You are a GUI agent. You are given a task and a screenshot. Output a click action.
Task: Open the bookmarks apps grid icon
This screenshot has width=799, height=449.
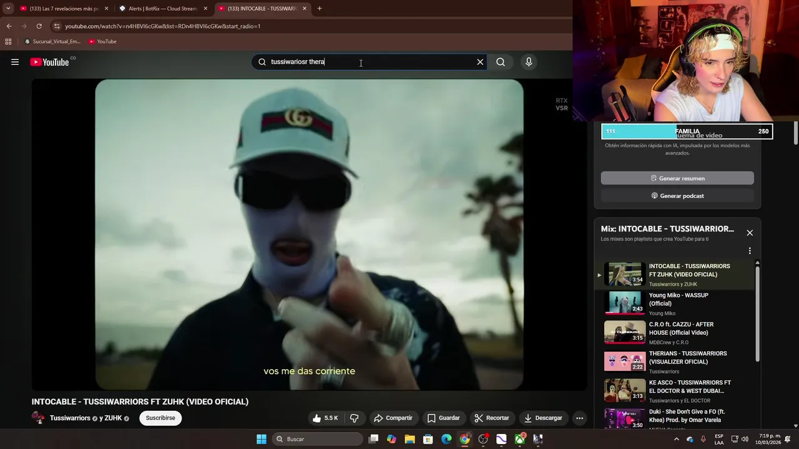[x=8, y=42]
